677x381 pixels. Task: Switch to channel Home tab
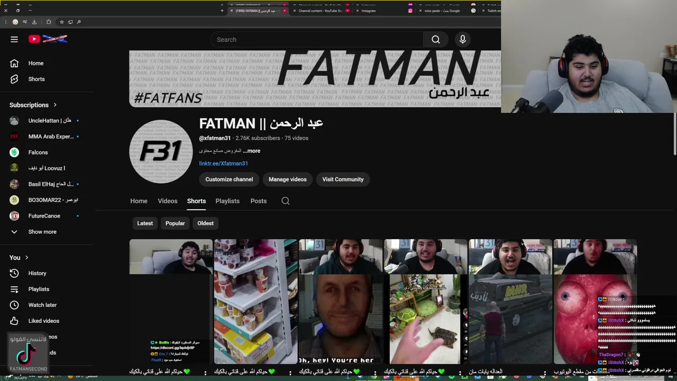pos(139,201)
